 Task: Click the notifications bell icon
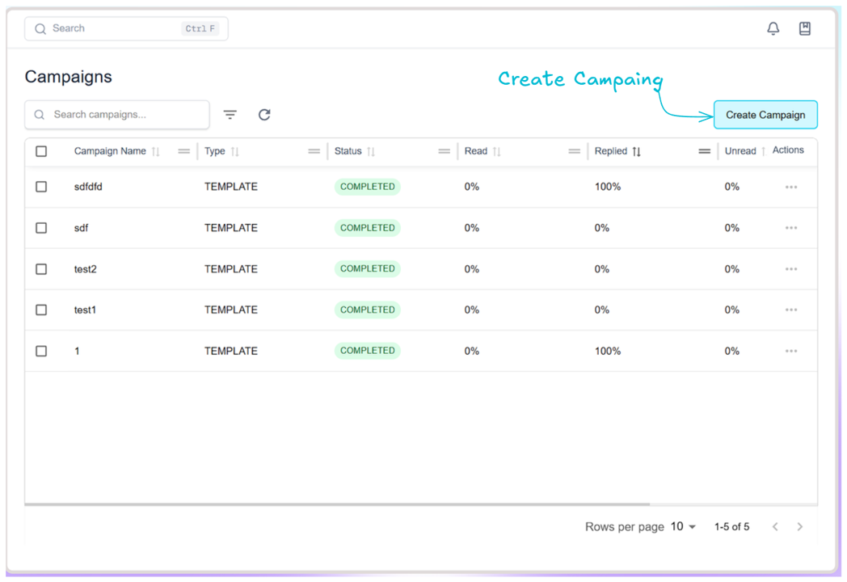click(773, 28)
